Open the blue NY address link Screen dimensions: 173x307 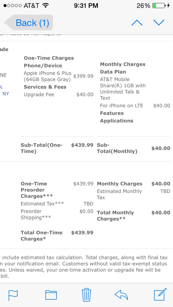tap(6, 94)
